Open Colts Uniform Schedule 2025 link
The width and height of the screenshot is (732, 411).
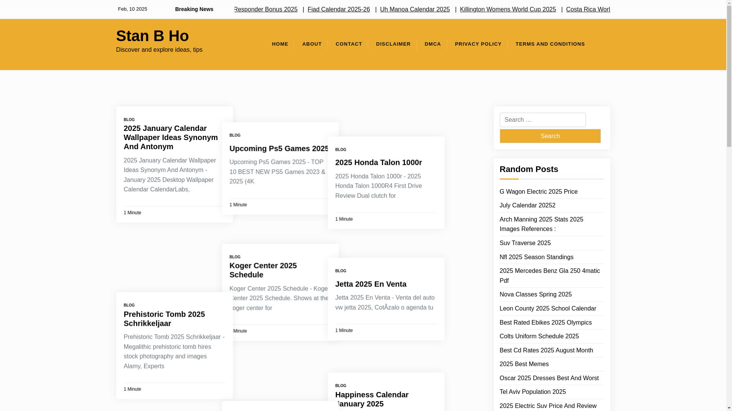(539, 336)
